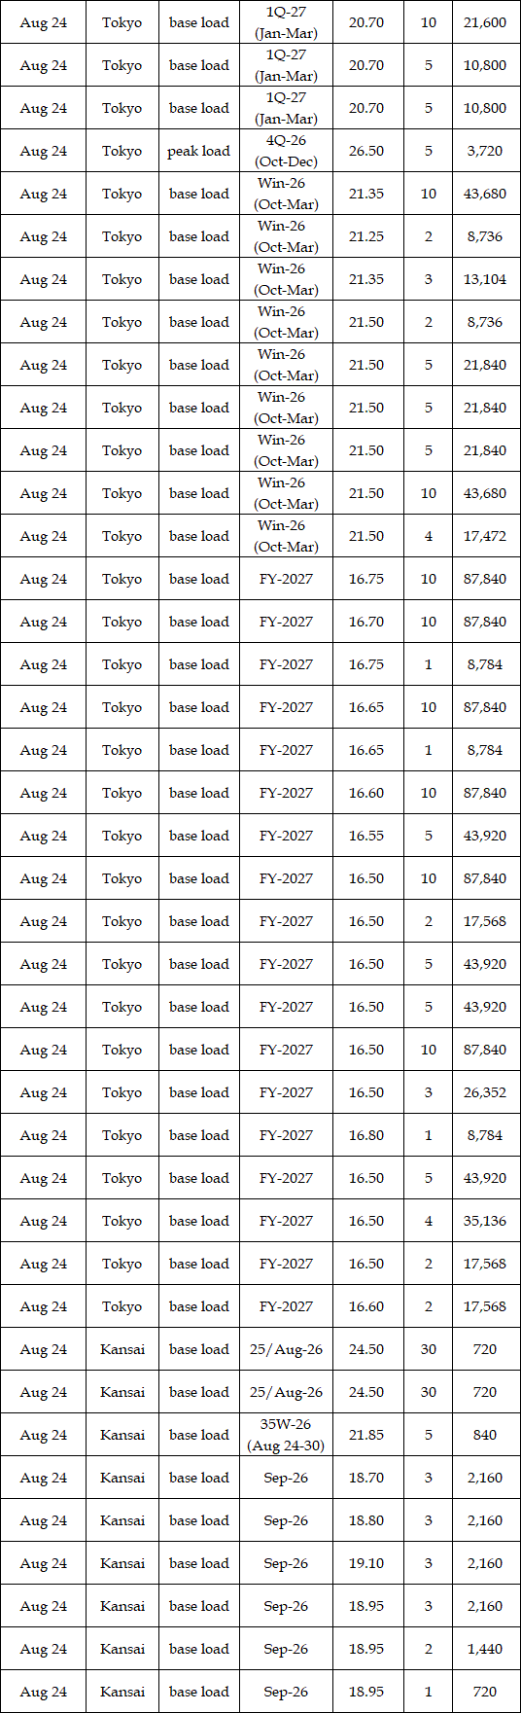The height and width of the screenshot is (1713, 521).
Task: Click the 21,600 volume cell
Action: click(484, 22)
